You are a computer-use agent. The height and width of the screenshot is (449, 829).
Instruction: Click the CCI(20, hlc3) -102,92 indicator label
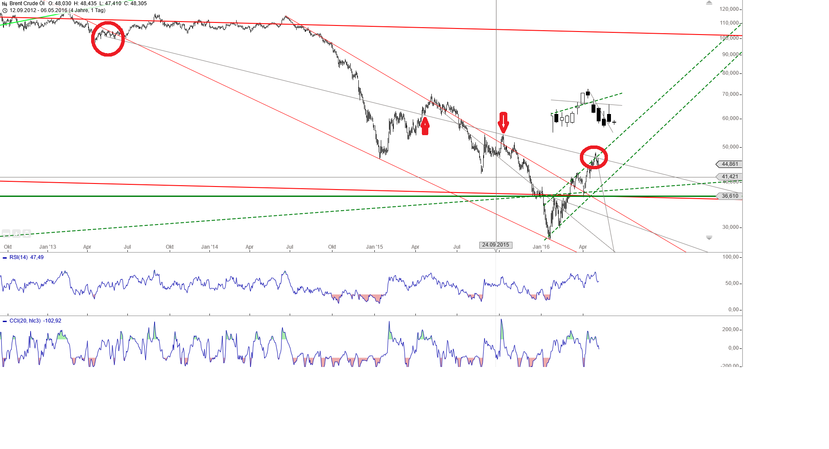click(35, 321)
